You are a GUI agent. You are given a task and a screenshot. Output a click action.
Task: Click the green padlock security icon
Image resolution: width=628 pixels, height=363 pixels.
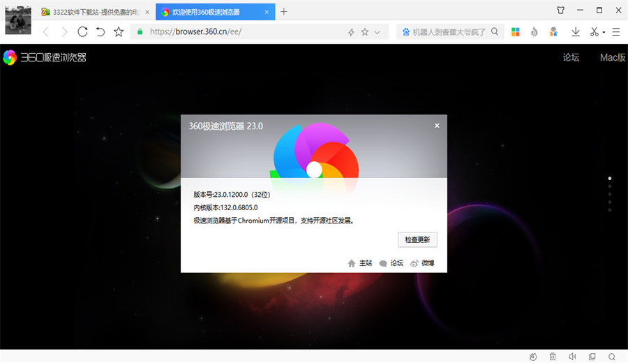coord(140,31)
